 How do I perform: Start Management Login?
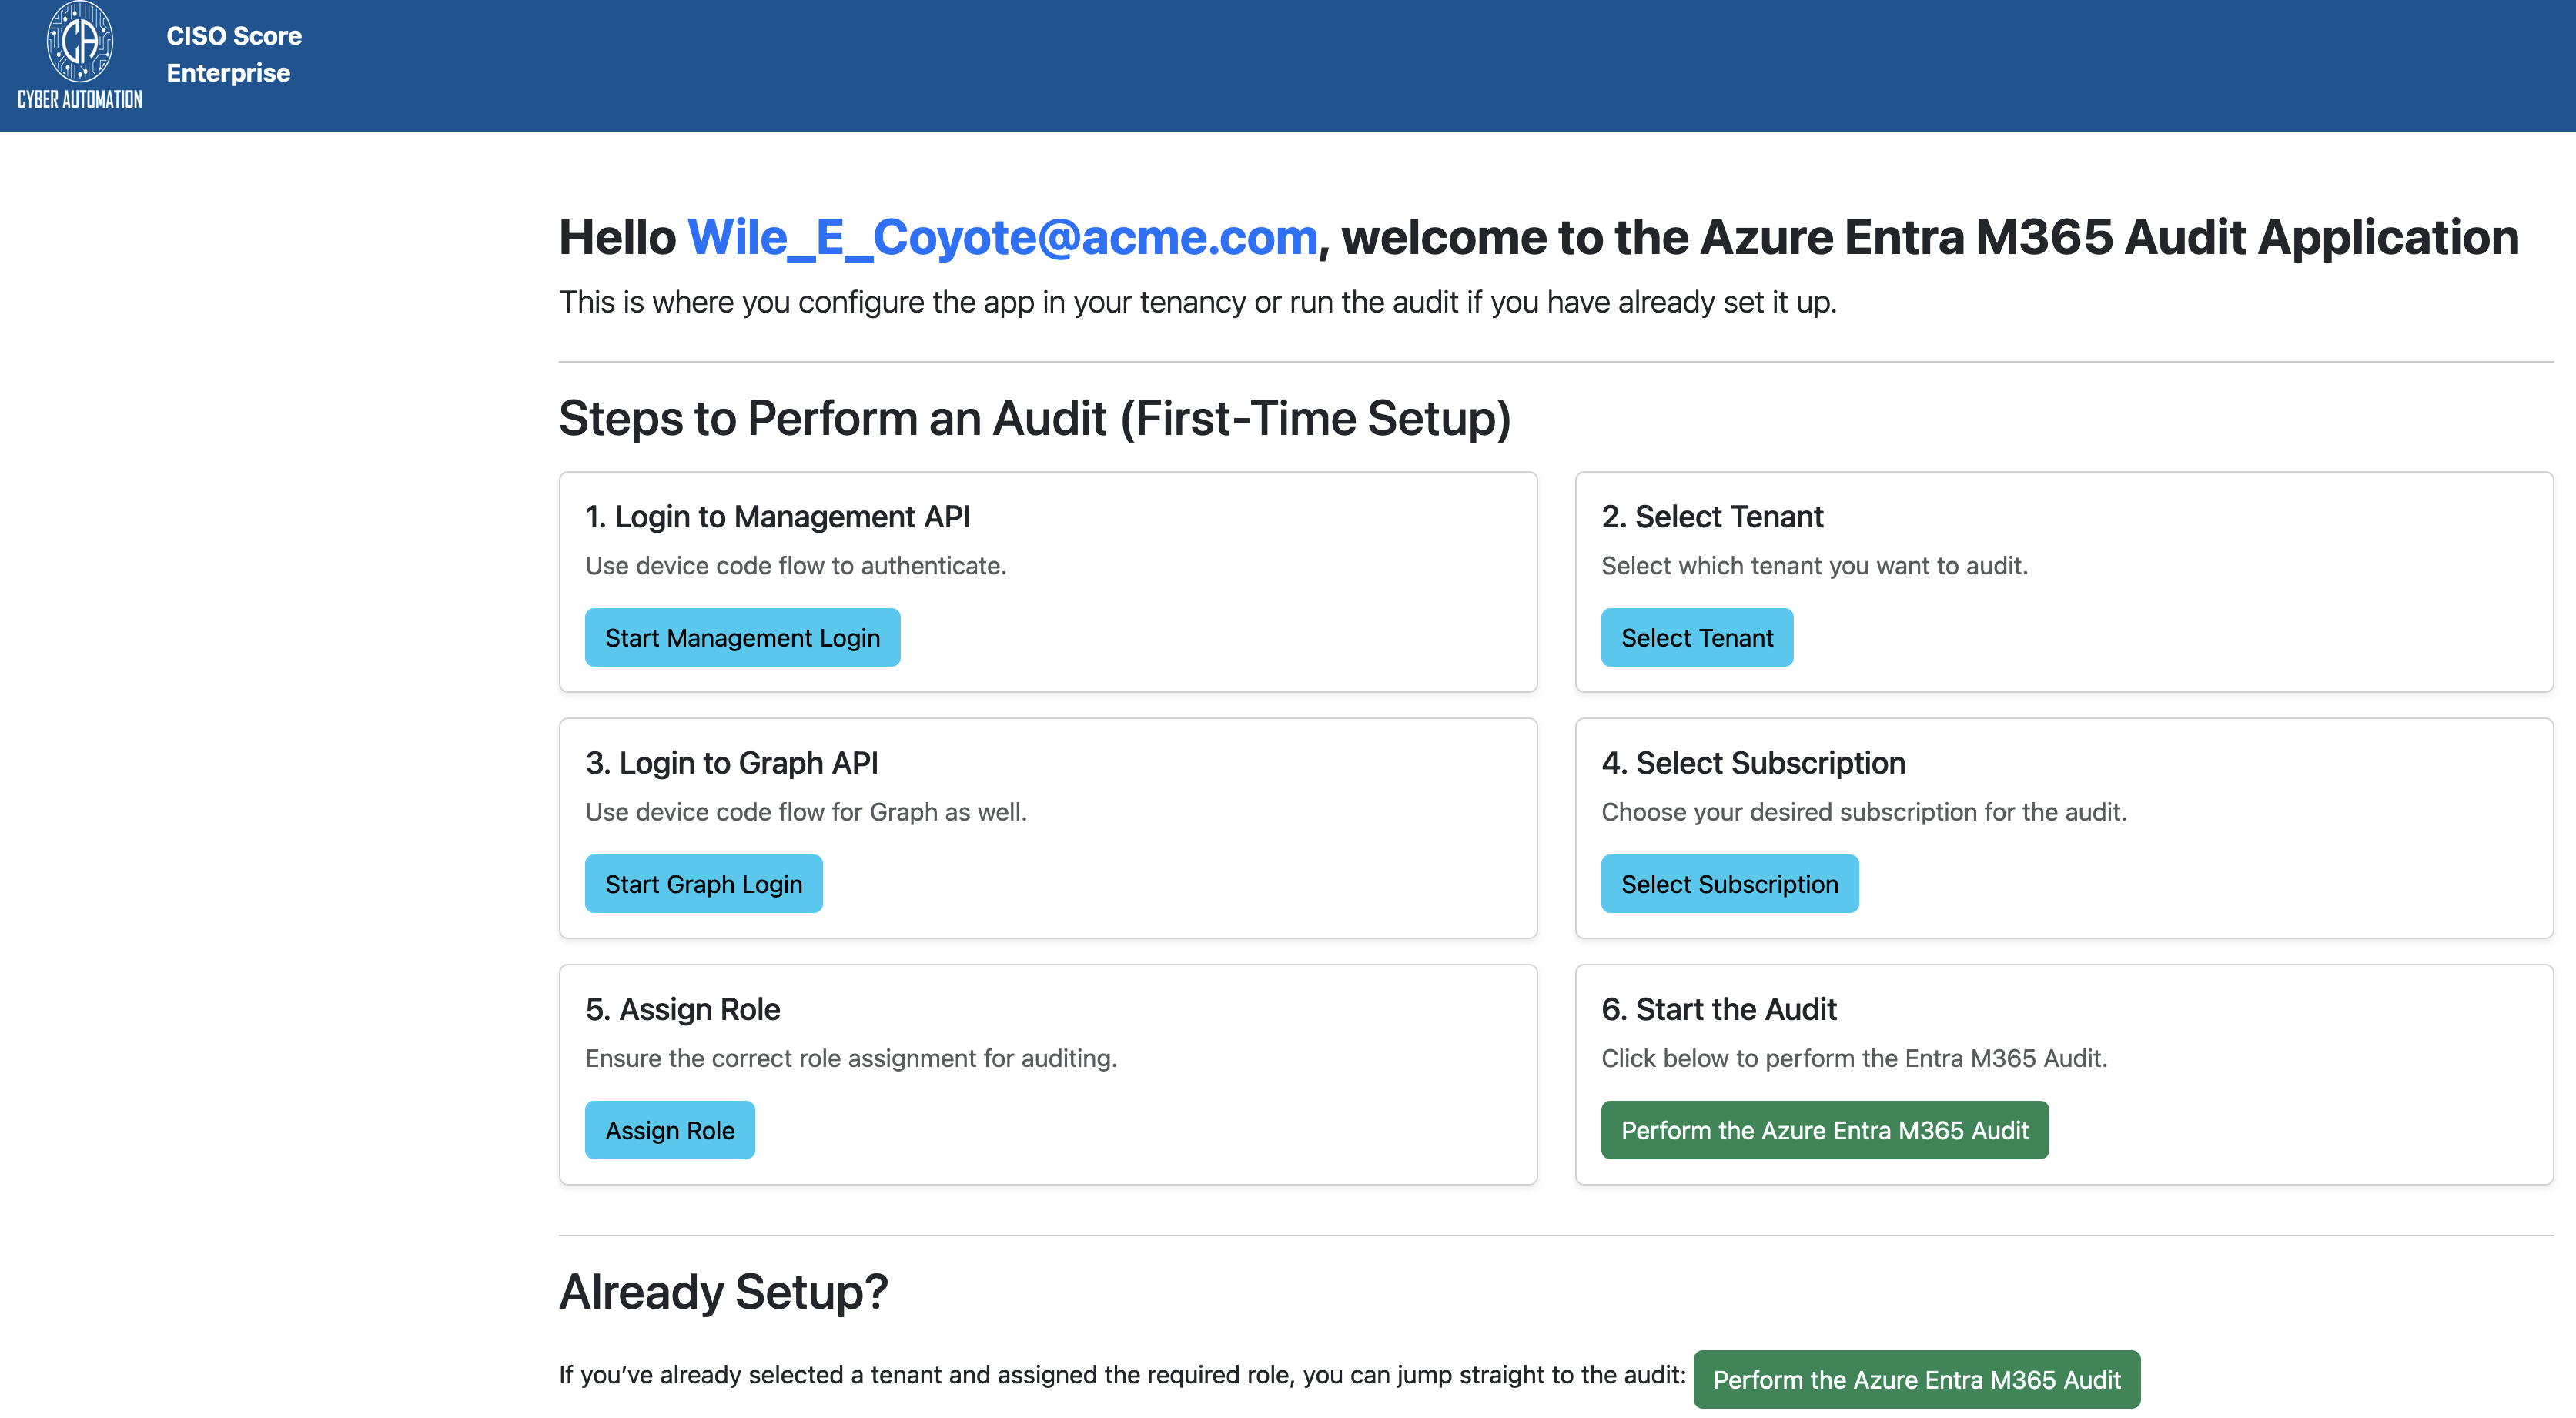coord(742,637)
